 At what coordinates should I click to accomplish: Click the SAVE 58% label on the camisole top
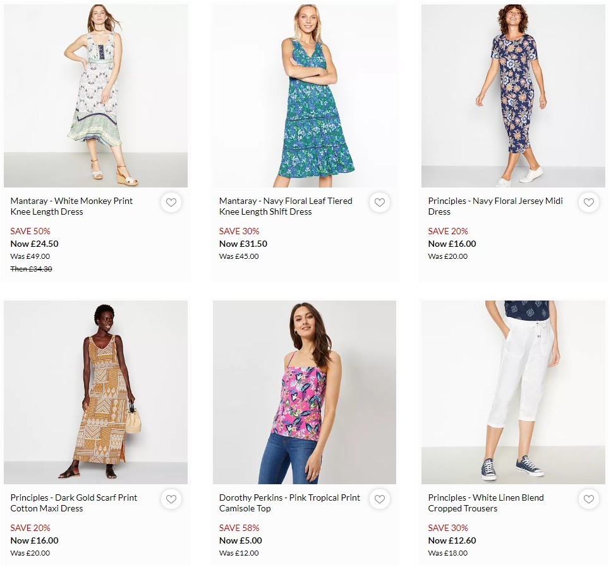pos(238,528)
